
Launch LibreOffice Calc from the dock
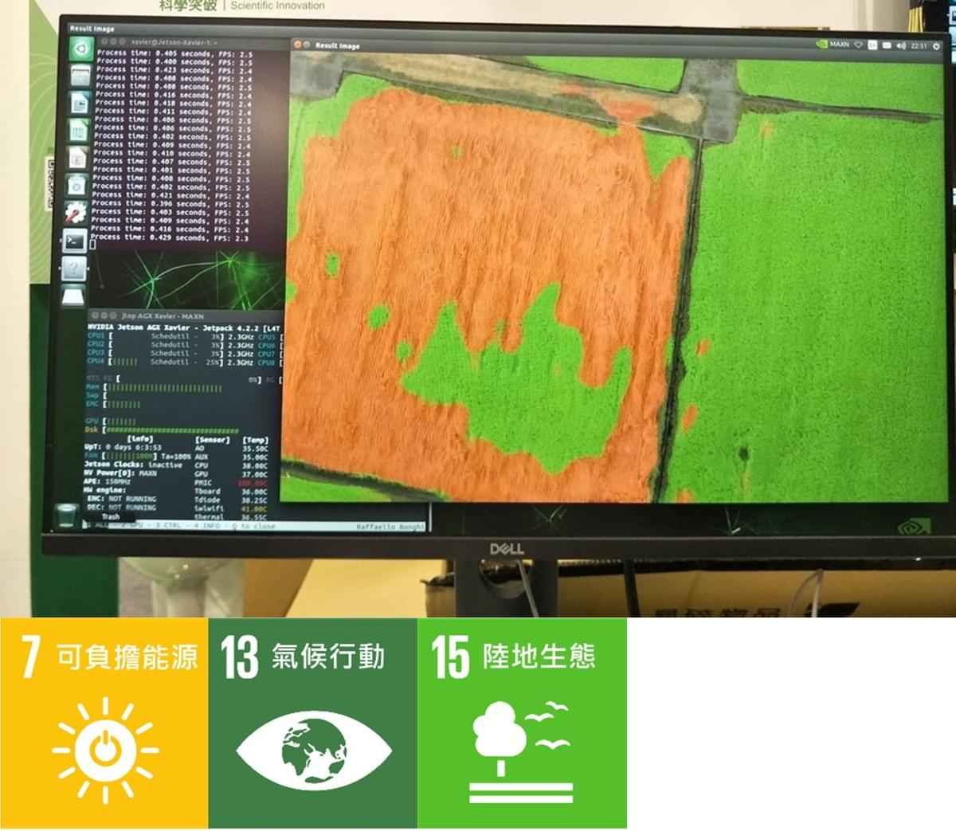click(78, 130)
